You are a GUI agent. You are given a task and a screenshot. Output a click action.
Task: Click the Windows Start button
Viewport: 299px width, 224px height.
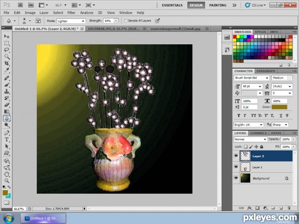(8, 219)
